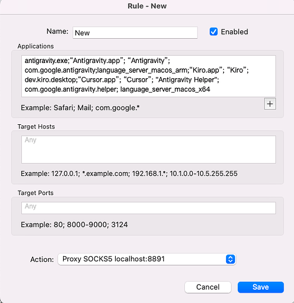The width and height of the screenshot is (294, 303).
Task: Click the Target Hosts input box
Action: [x=149, y=150]
